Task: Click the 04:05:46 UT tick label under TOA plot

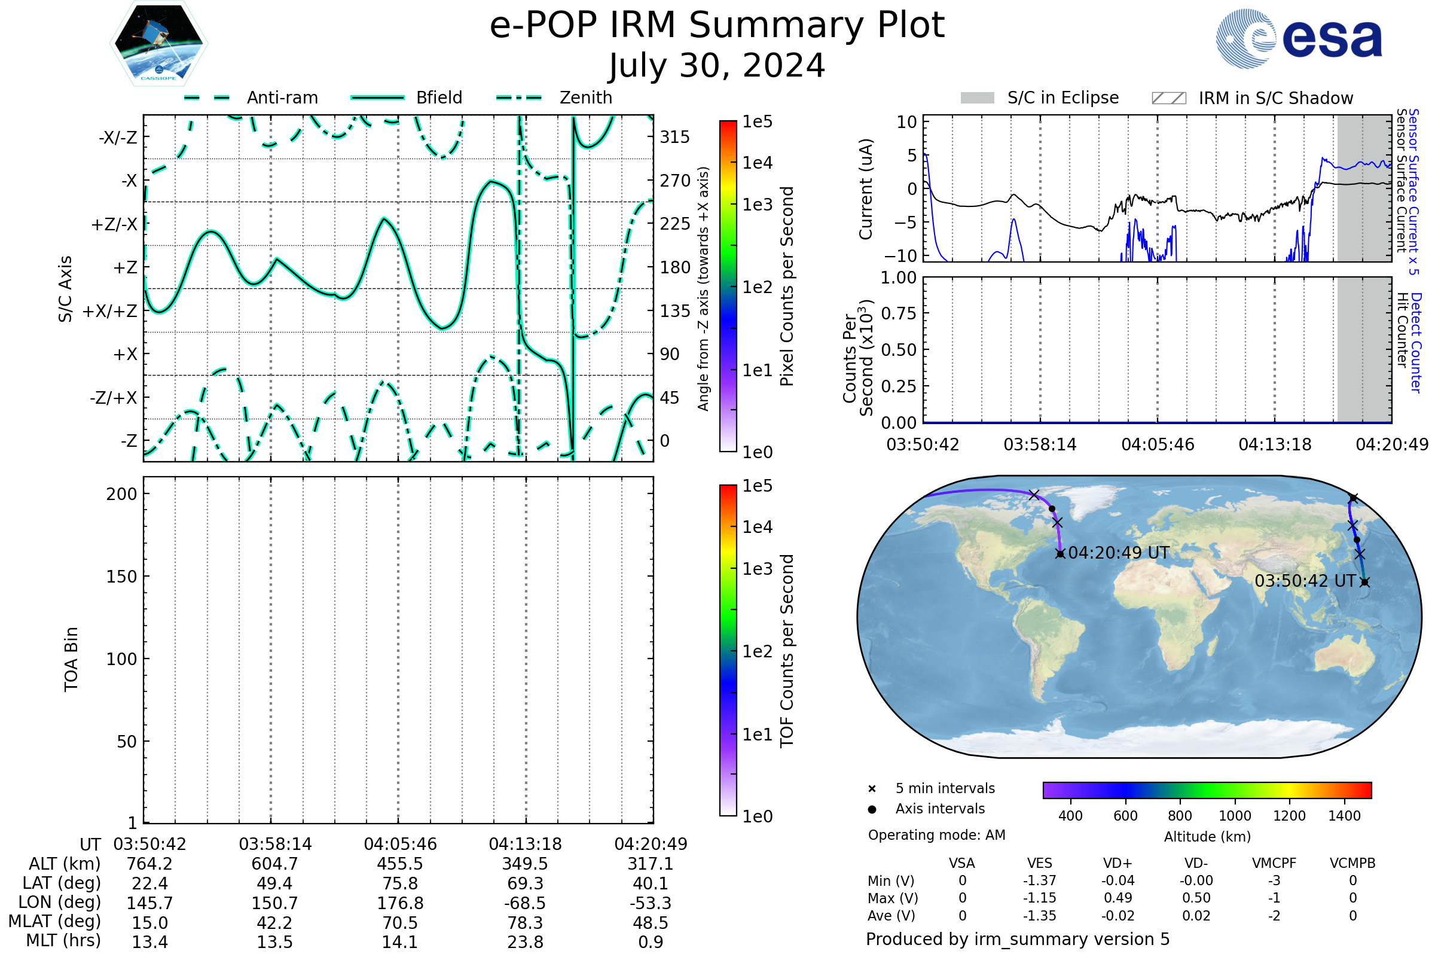Action: 400,844
